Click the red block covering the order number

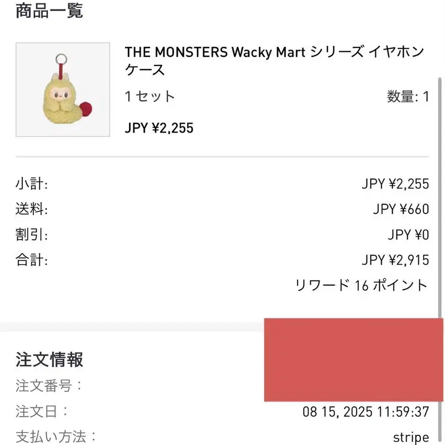pyautogui.click(x=354, y=360)
